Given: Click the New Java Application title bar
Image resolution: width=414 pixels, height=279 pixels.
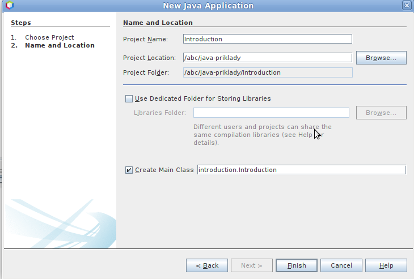Looking at the screenshot, I should [x=208, y=6].
